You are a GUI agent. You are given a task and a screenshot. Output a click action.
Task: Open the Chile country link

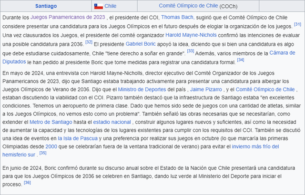point(110,6)
